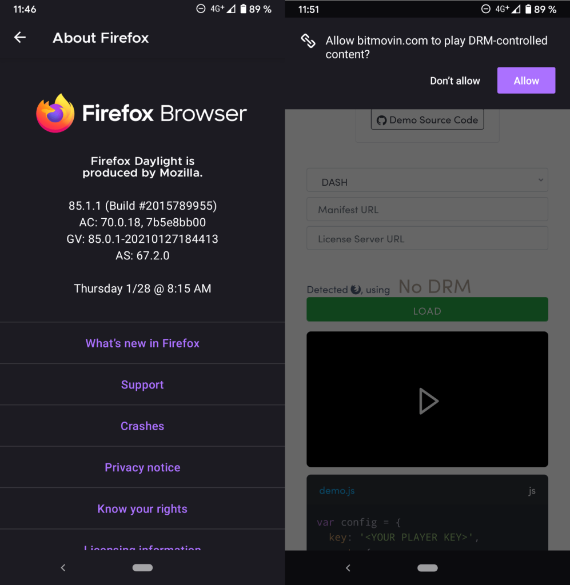Open the Support entry
Viewport: 570px width, 585px height.
(142, 385)
